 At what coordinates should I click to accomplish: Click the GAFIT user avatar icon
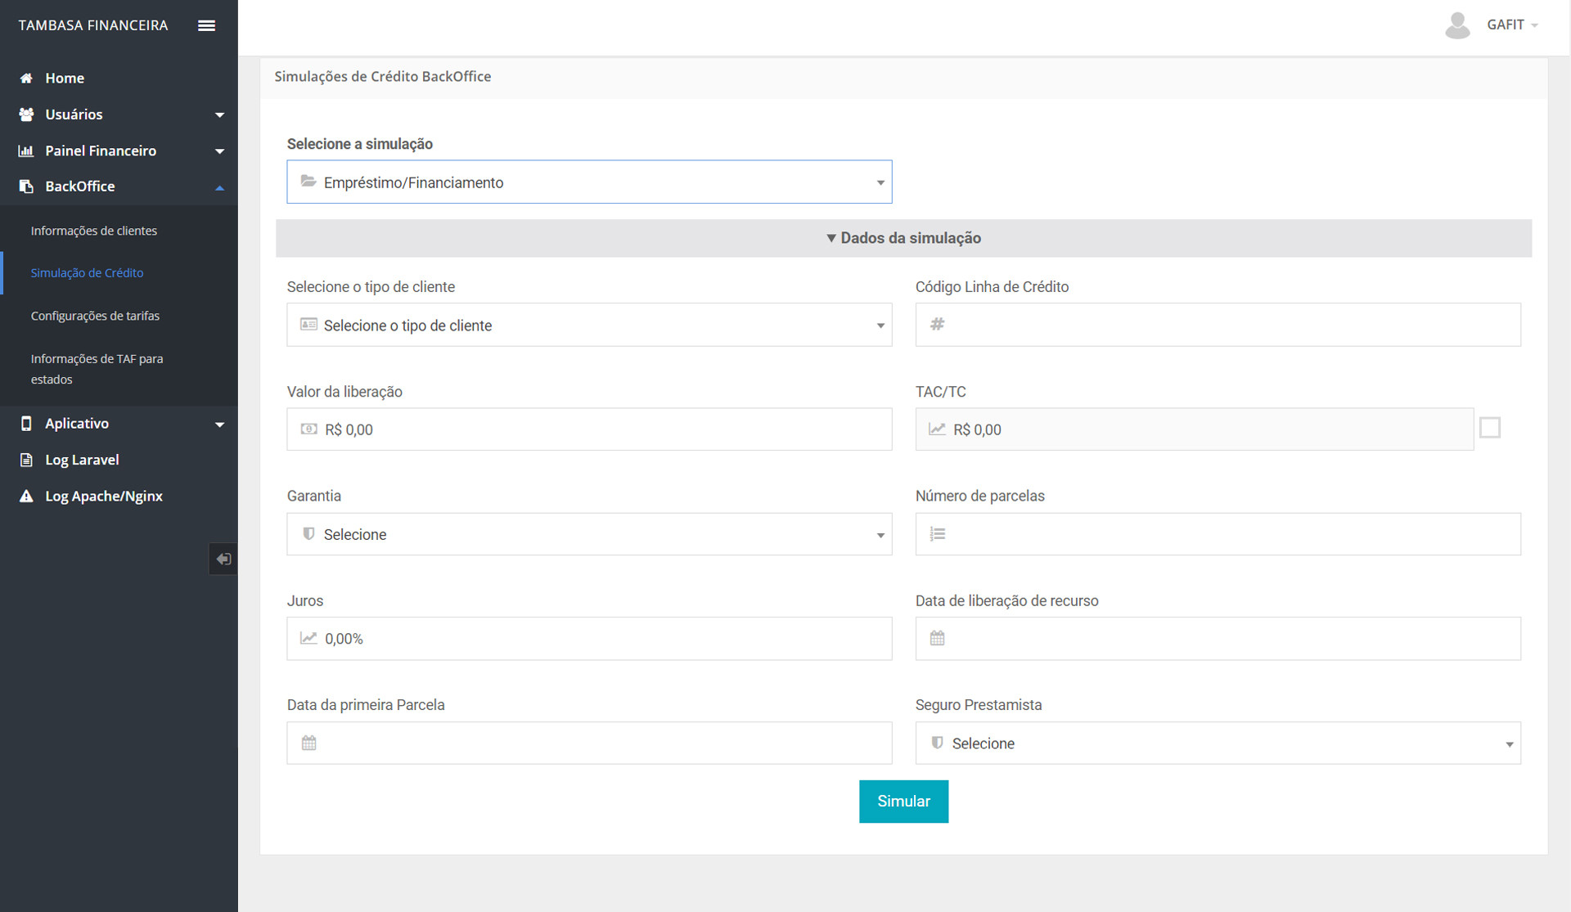pyautogui.click(x=1457, y=25)
